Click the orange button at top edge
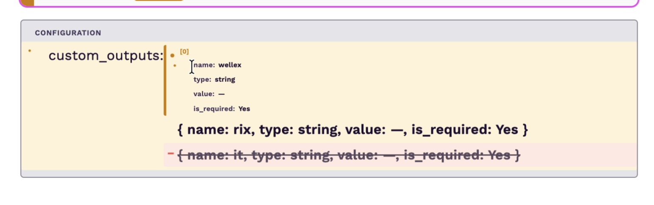This screenshot has height=205, width=654. 159,0
